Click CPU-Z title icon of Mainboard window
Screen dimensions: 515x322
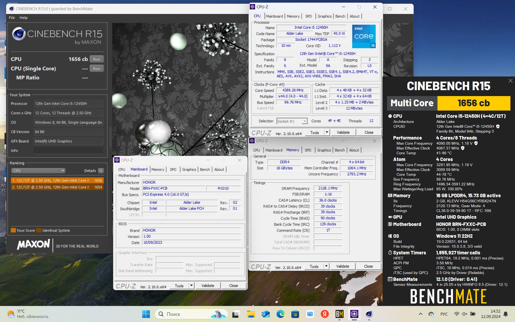117,160
